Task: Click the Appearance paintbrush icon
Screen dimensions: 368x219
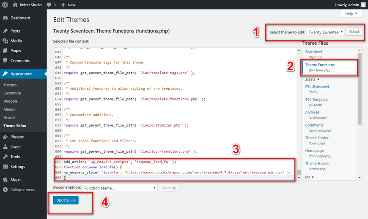Action: pyautogui.click(x=5, y=73)
